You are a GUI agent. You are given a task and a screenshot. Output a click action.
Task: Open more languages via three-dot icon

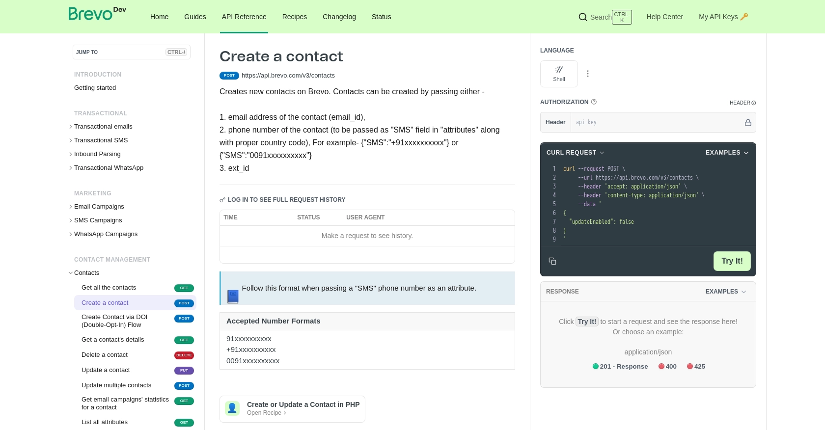pos(588,74)
